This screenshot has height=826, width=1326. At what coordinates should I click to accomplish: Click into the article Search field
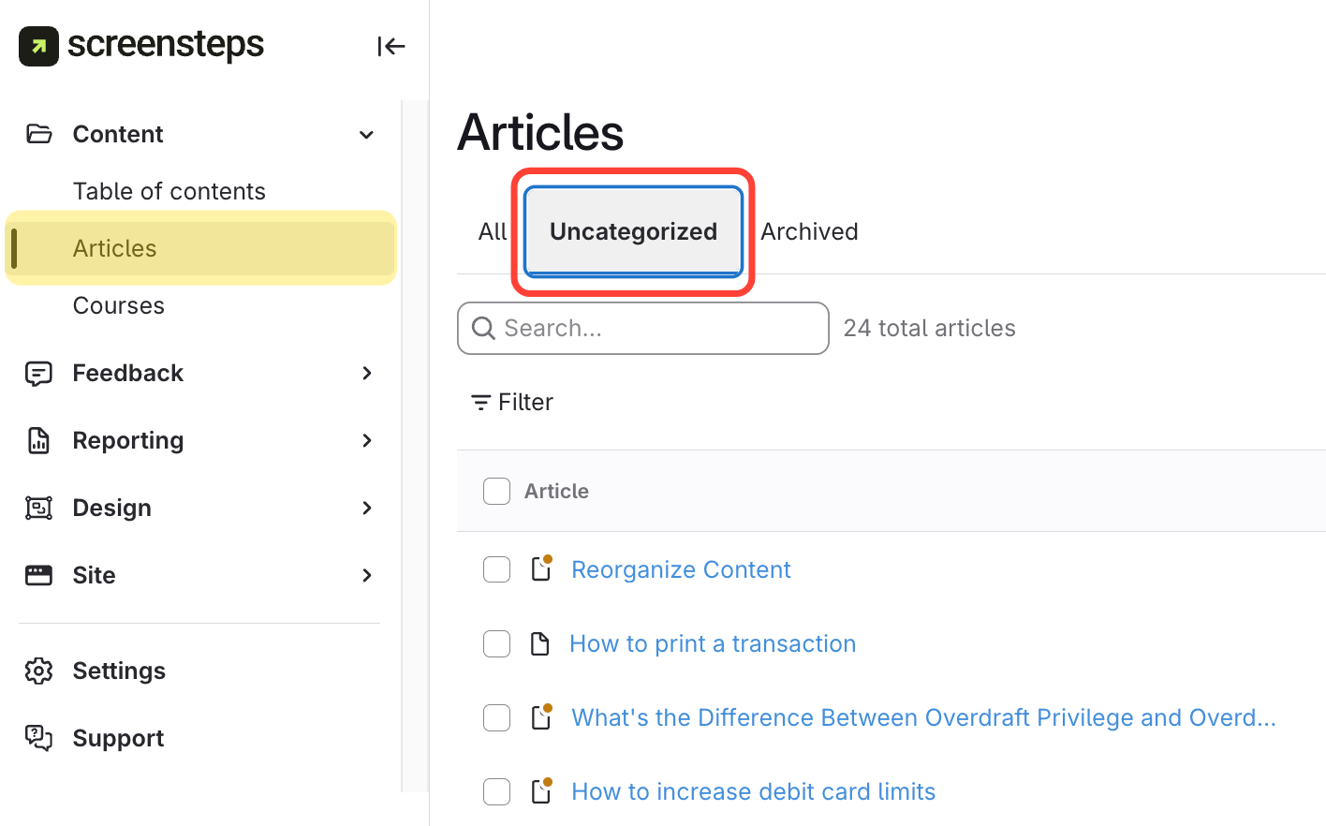(656, 328)
